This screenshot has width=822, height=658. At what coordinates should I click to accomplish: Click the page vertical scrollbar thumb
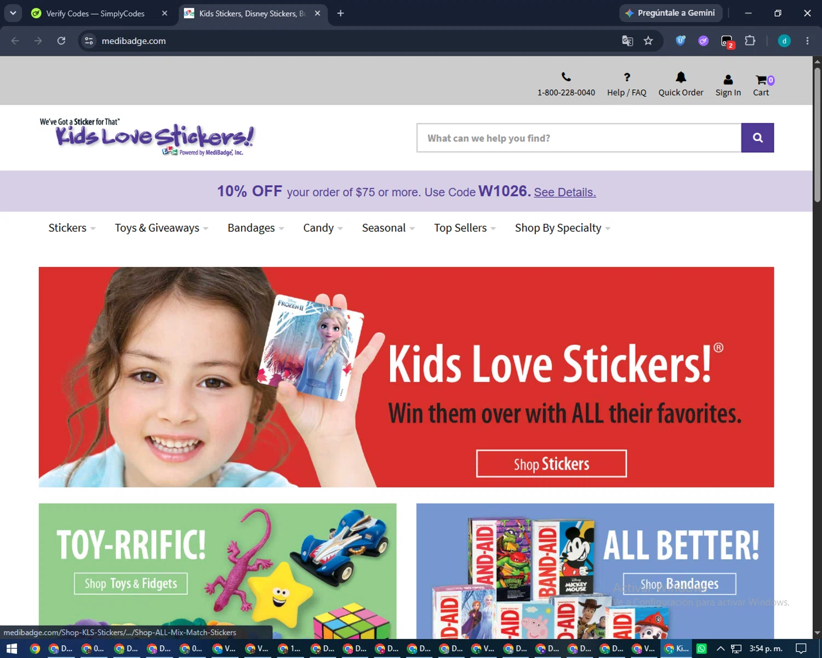pyautogui.click(x=817, y=134)
